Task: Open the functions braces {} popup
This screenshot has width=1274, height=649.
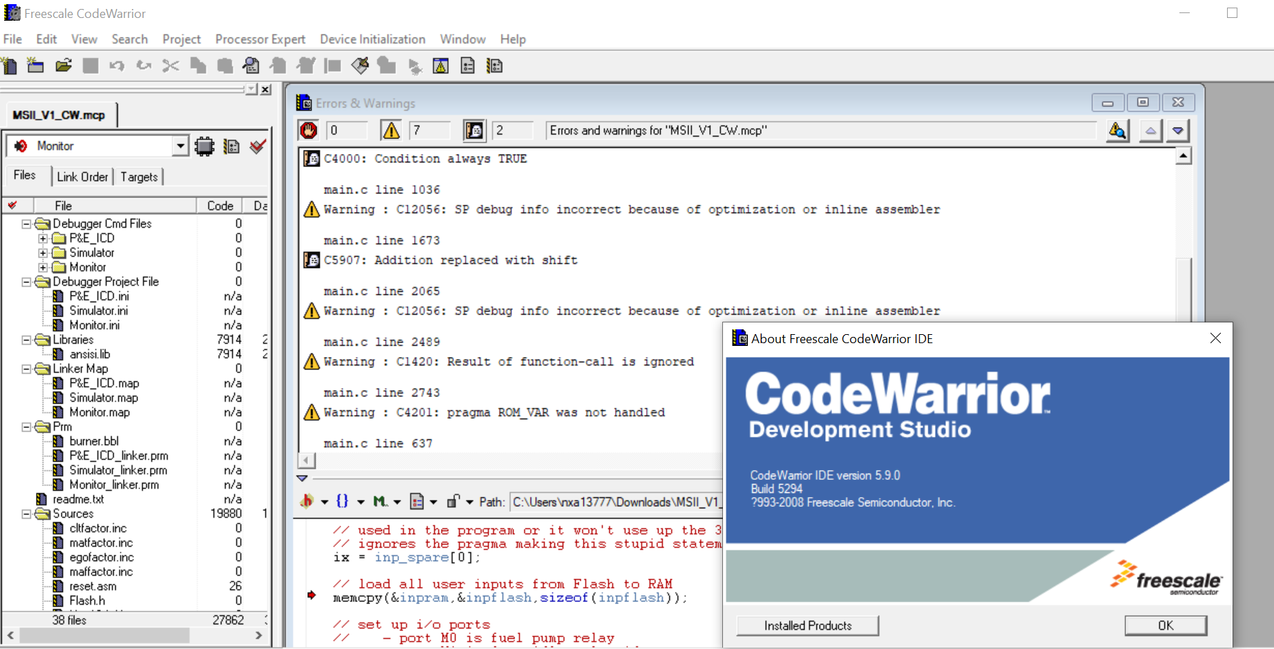Action: [x=342, y=501]
